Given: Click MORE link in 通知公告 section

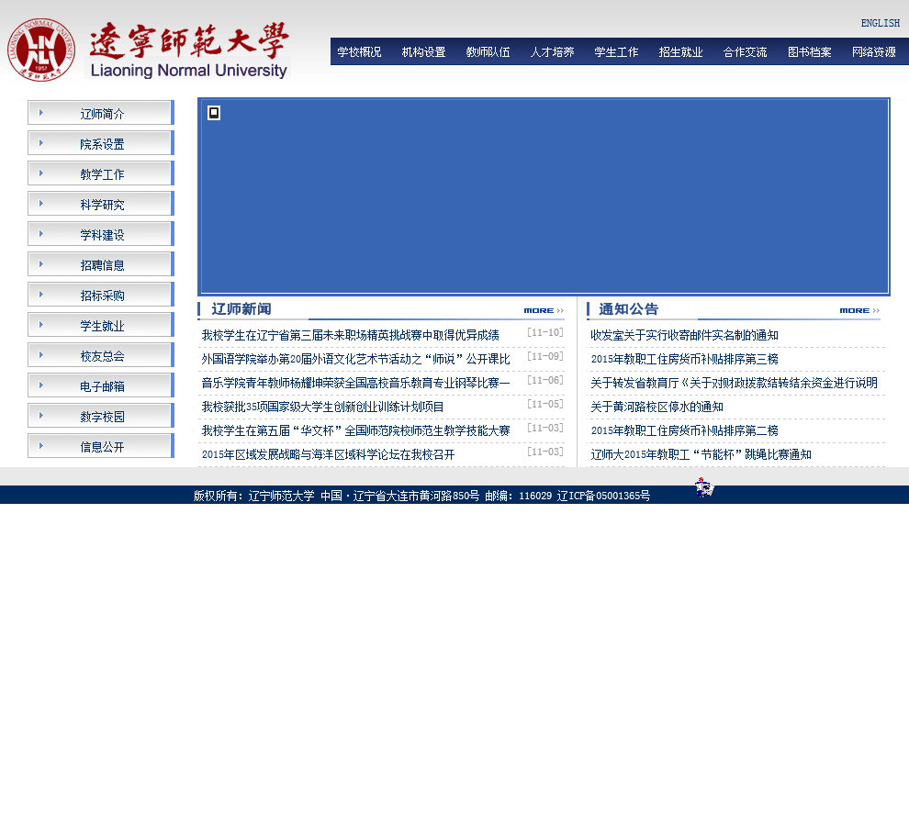Looking at the screenshot, I should [859, 311].
